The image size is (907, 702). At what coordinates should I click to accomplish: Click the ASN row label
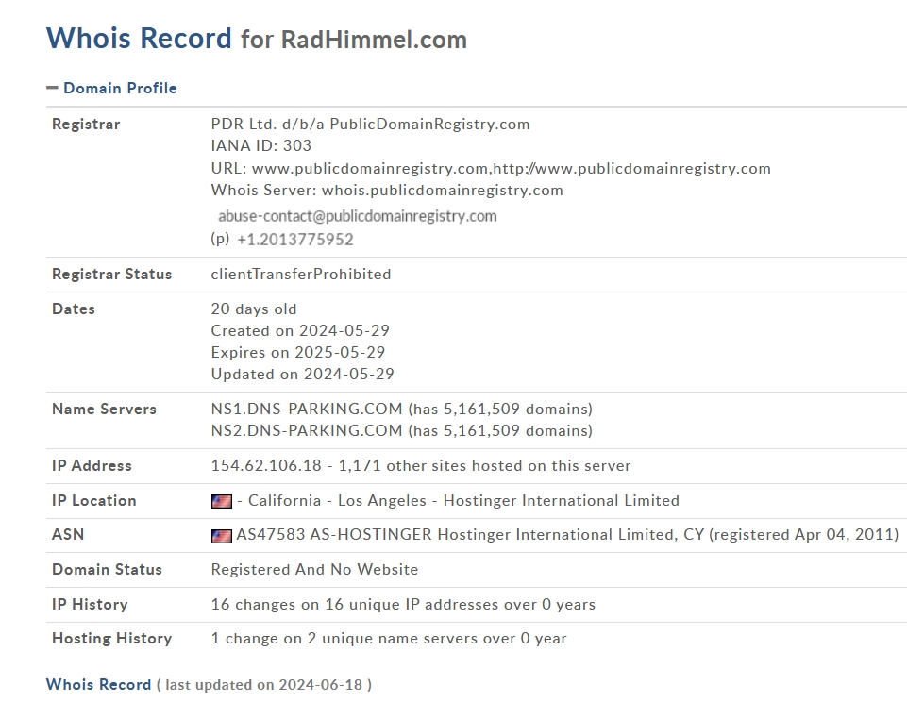click(68, 534)
